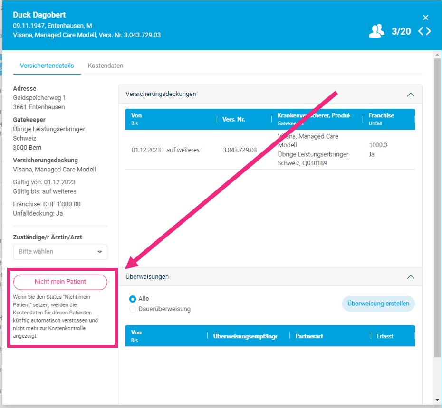Viewport: 442px width, 408px height.
Task: Sort referrals table by Partnerart column
Action: coord(309,336)
